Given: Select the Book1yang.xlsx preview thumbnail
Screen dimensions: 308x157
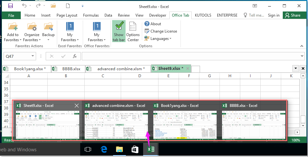Looking at the screenshot, I should click(185, 125).
